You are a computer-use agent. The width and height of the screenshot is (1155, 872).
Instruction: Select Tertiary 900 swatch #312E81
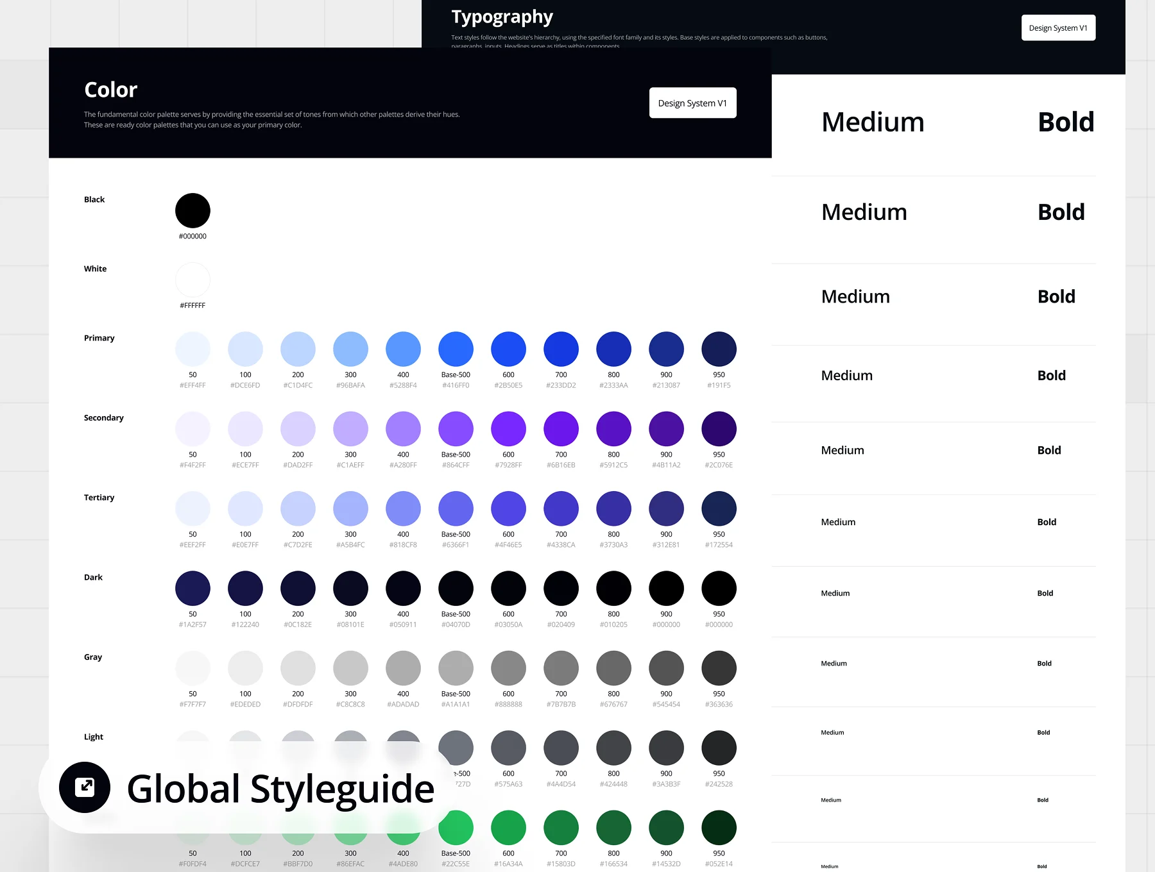666,508
